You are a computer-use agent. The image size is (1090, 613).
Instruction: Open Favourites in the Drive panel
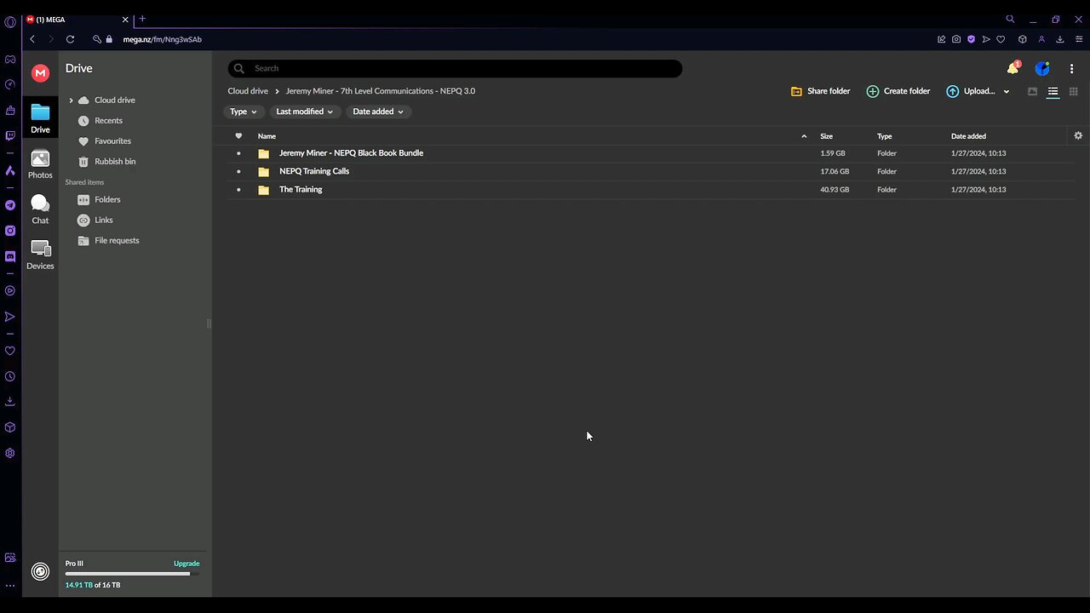(x=112, y=141)
